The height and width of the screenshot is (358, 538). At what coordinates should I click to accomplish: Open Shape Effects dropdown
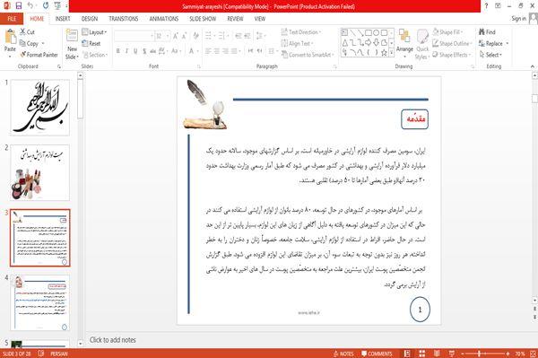[x=452, y=55]
